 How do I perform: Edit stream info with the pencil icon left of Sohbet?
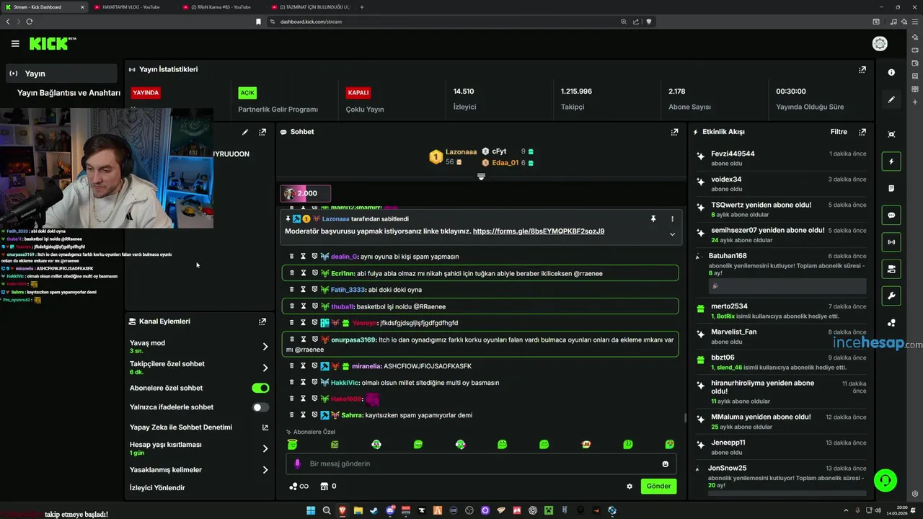click(x=245, y=132)
